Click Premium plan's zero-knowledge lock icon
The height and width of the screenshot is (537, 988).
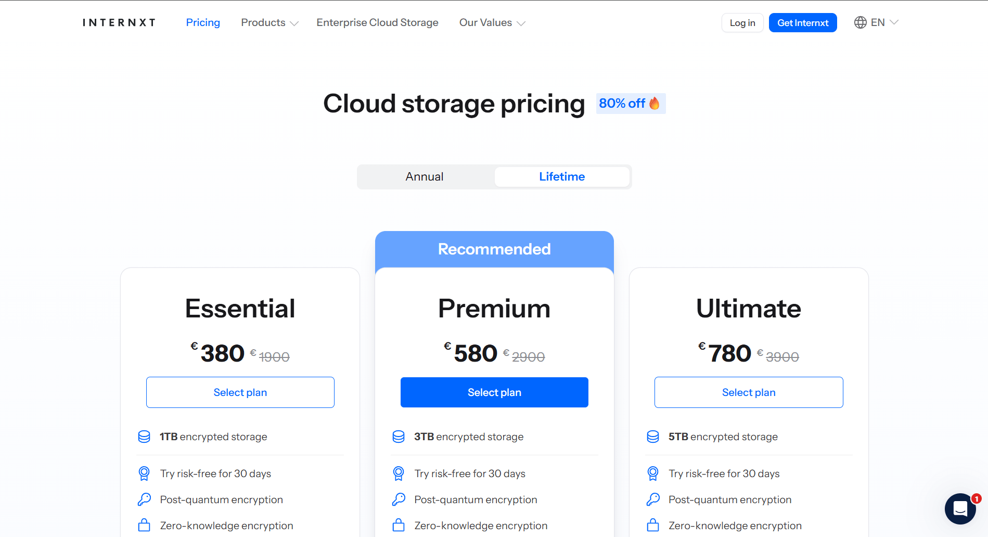click(399, 525)
